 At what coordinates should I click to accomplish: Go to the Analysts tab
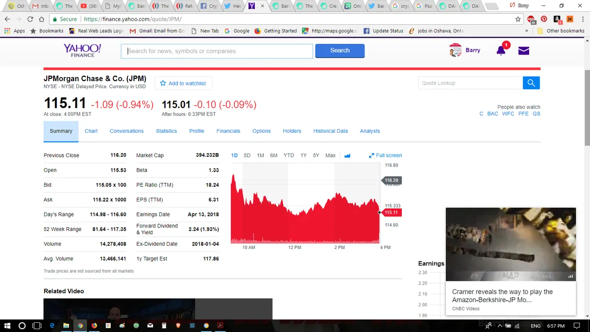coord(370,131)
